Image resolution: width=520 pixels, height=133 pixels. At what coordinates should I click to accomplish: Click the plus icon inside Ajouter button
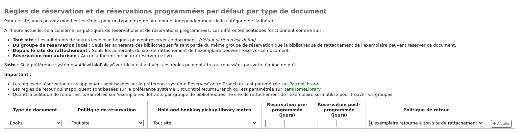click(x=494, y=124)
